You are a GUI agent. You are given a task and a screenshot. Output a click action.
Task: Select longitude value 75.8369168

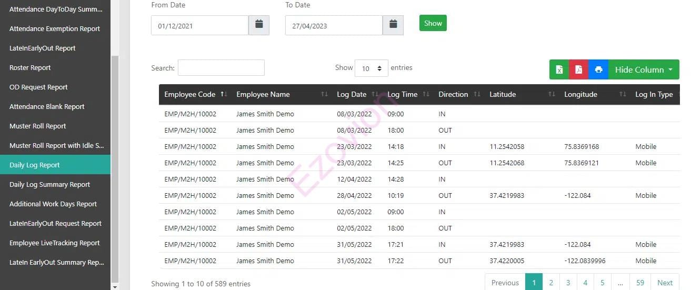click(x=582, y=146)
